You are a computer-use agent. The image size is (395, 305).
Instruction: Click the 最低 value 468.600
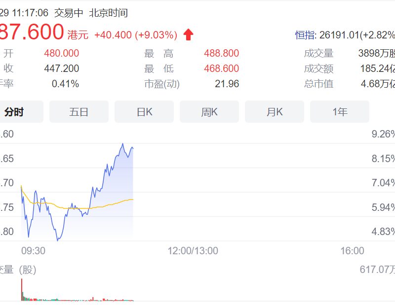click(x=221, y=68)
